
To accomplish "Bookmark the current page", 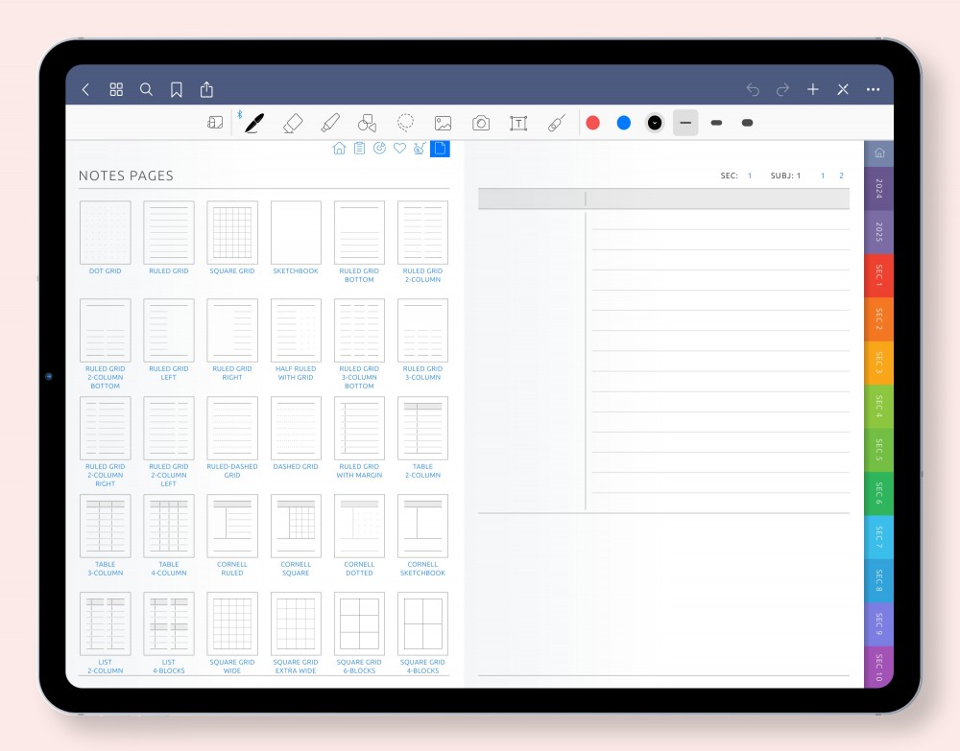I will (x=177, y=90).
